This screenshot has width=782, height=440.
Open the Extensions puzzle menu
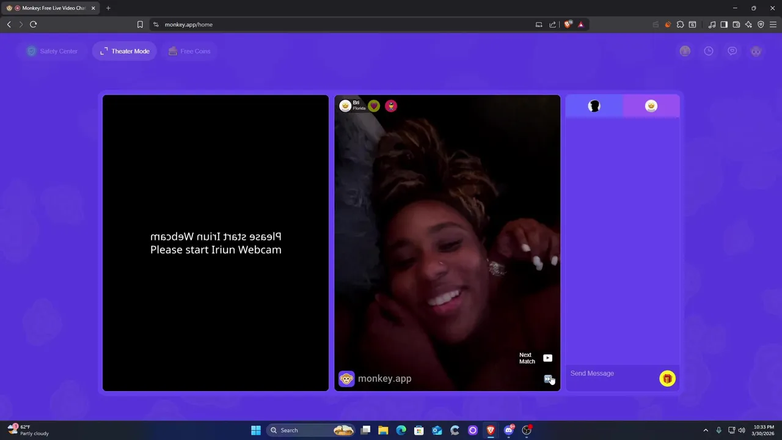pyautogui.click(x=680, y=24)
